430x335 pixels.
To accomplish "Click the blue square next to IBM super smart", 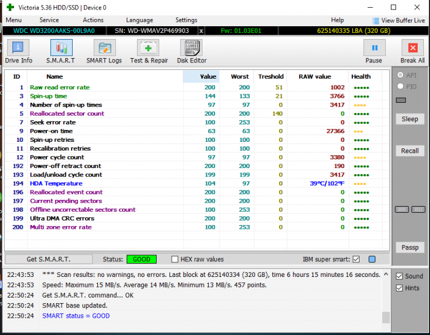I will [x=372, y=259].
